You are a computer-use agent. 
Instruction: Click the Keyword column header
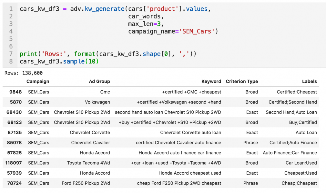pos(211,81)
